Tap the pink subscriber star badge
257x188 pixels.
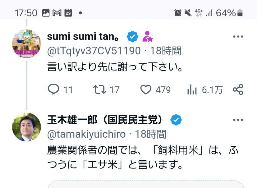click(147, 37)
